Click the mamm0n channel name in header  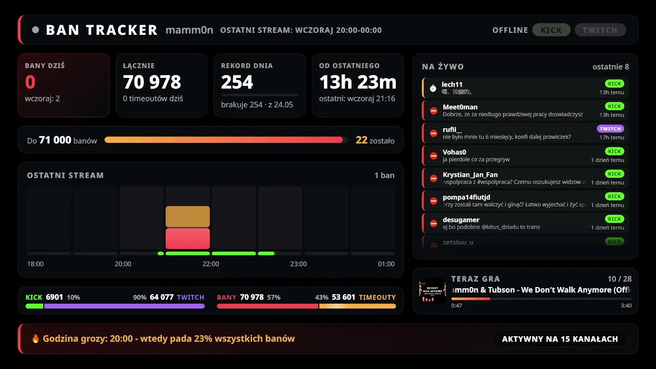189,30
